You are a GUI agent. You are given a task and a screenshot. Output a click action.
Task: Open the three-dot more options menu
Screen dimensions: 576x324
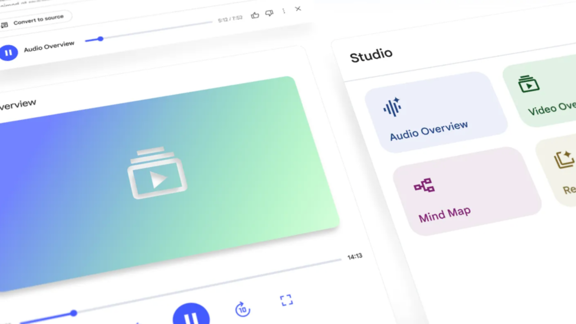coord(283,11)
